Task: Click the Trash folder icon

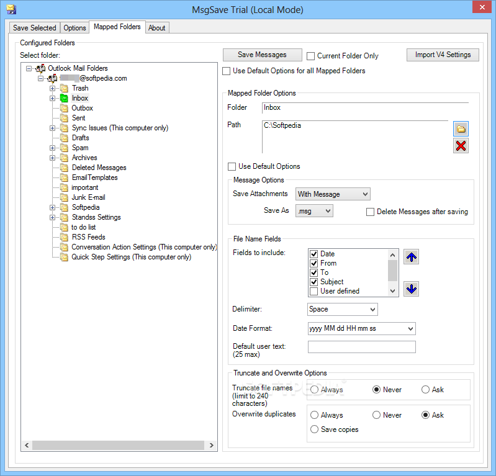Action: [64, 88]
